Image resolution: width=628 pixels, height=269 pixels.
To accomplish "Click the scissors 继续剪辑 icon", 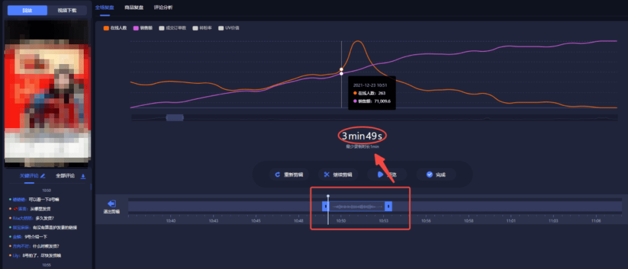I will tap(326, 175).
